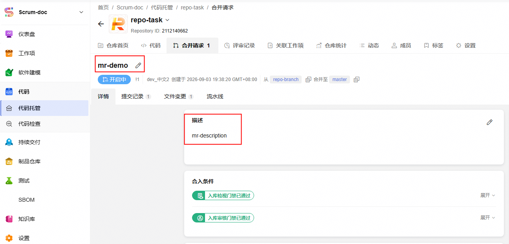
Task: Click Scrum-doc in the breadcrumb
Action: (130, 7)
